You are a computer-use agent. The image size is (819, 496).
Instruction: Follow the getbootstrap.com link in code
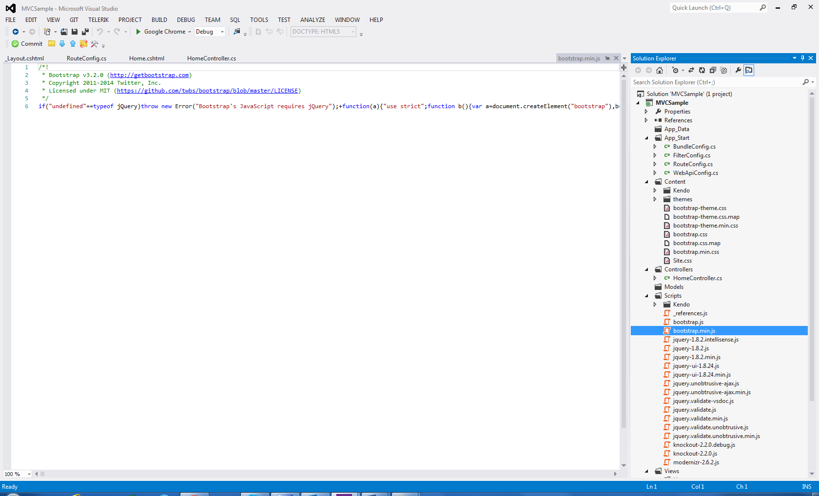click(x=149, y=75)
